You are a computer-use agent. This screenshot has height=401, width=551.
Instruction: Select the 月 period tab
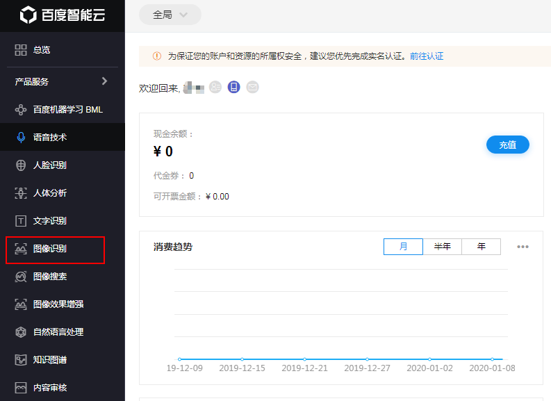click(x=403, y=247)
